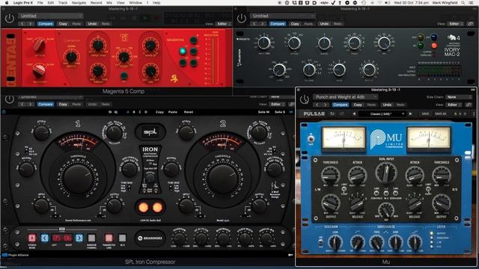Click the Plugin Alliance logo at bottom left
Image resolution: width=479 pixels, height=269 pixels.
point(15,255)
